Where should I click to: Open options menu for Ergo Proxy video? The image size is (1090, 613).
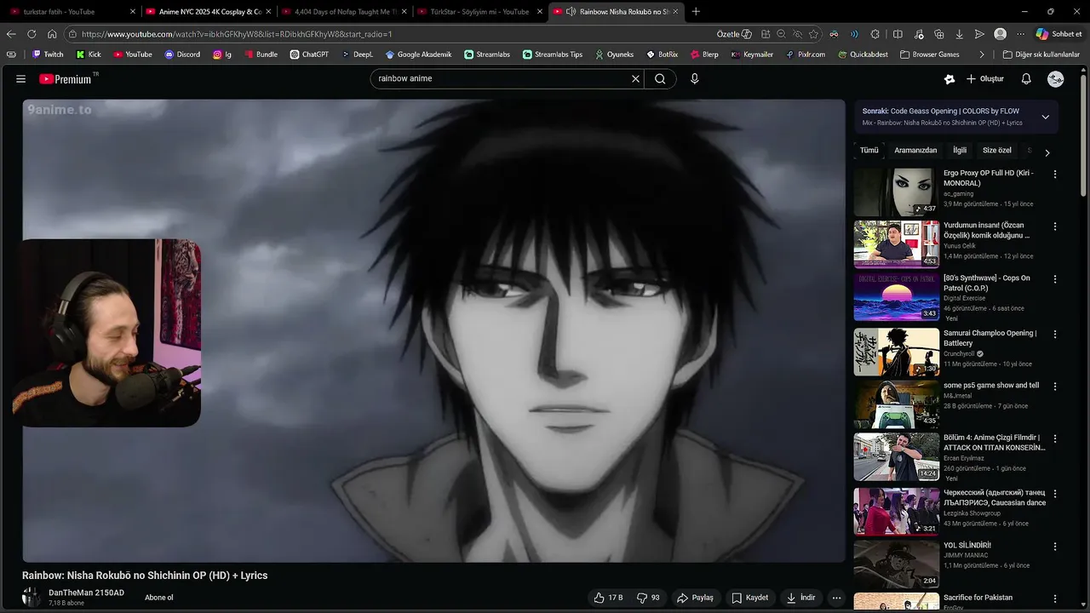click(x=1055, y=175)
